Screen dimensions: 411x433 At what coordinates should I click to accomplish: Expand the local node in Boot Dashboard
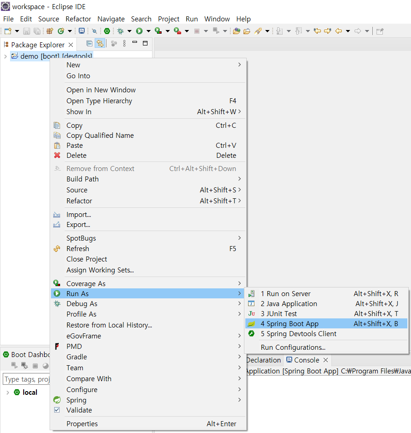[x=7, y=393]
